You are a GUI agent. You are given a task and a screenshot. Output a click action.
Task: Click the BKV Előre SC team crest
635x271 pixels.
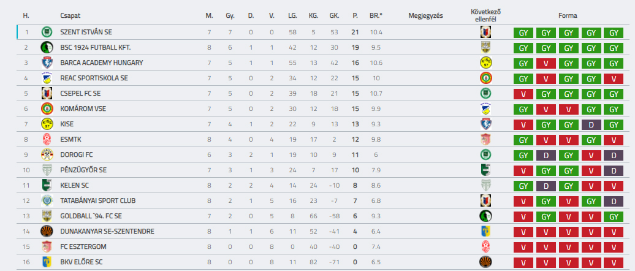point(47,262)
